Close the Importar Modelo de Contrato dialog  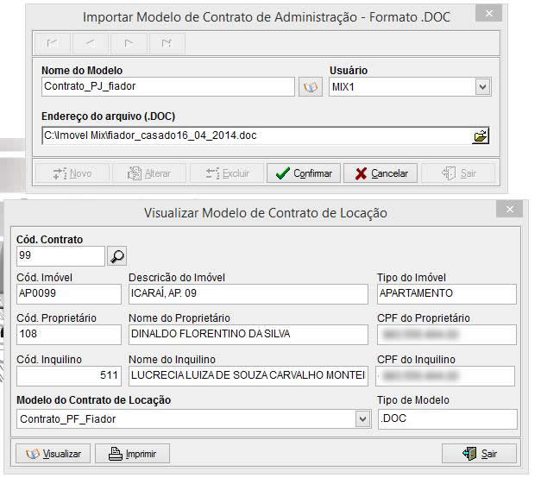[488, 15]
